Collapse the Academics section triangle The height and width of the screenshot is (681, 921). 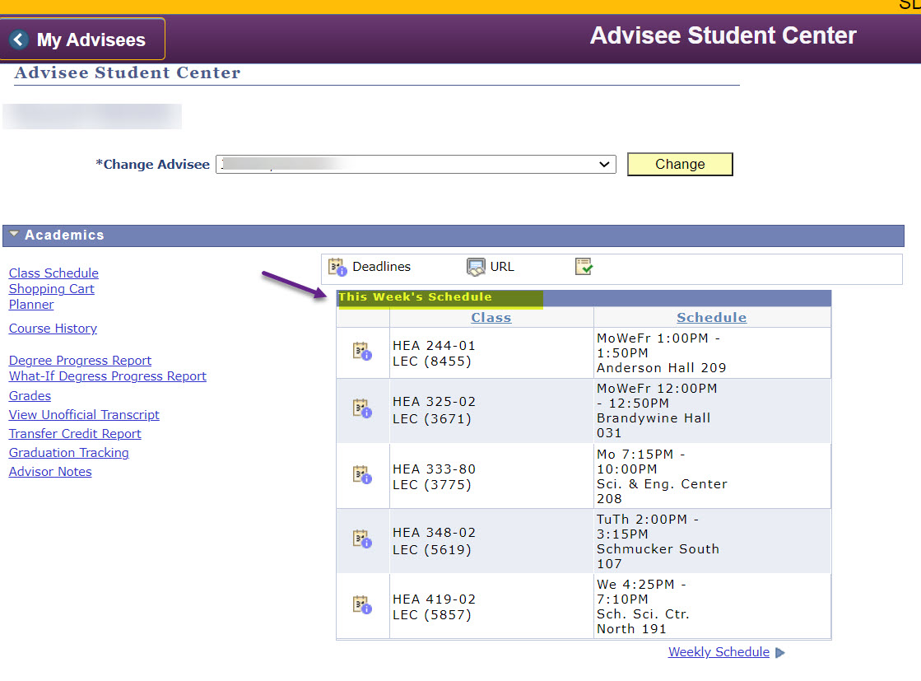tap(14, 235)
